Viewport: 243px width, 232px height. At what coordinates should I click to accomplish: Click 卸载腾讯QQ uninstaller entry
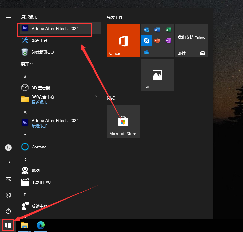[42, 52]
